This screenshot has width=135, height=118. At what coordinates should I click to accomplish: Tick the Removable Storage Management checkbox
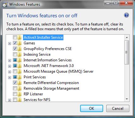[x=15, y=88]
